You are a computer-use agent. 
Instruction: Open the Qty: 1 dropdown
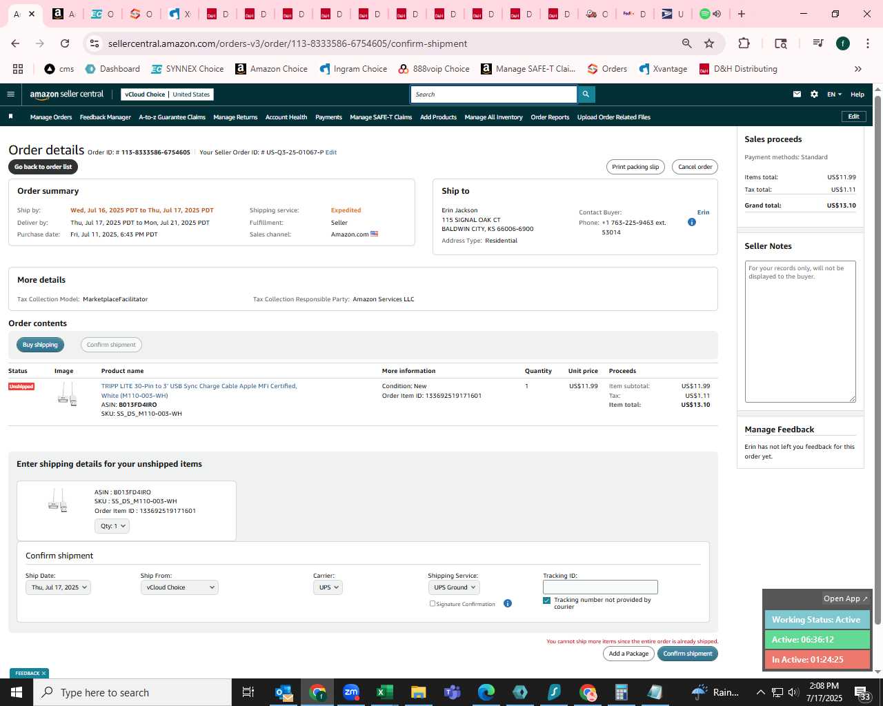coord(112,526)
